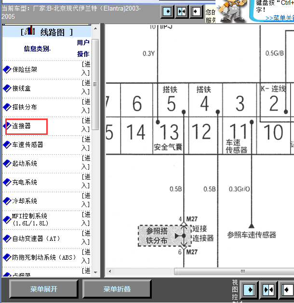Click the 短接连接器 label in diagram

(x=203, y=234)
